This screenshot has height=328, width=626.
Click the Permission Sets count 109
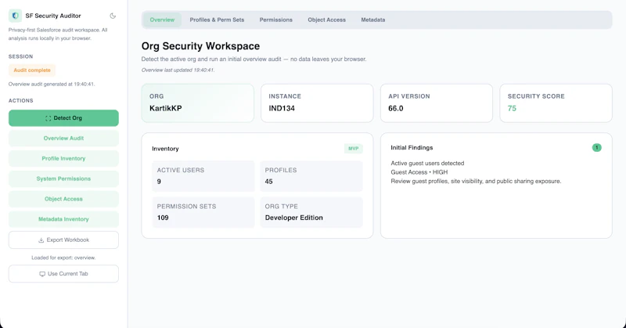163,218
